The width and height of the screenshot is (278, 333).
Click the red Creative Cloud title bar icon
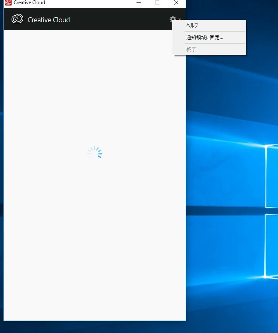(x=8, y=2)
